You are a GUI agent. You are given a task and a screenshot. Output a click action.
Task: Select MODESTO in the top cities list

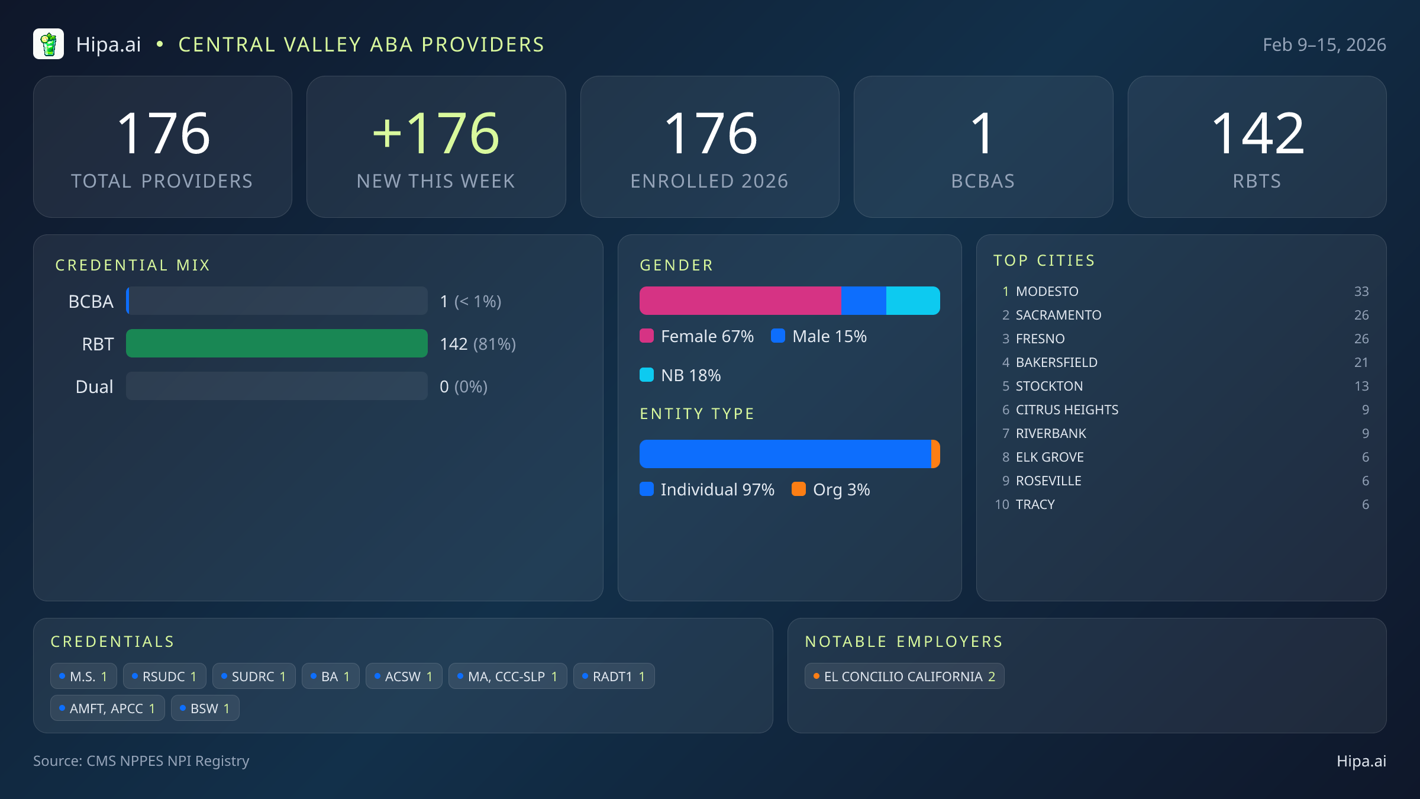point(1047,291)
